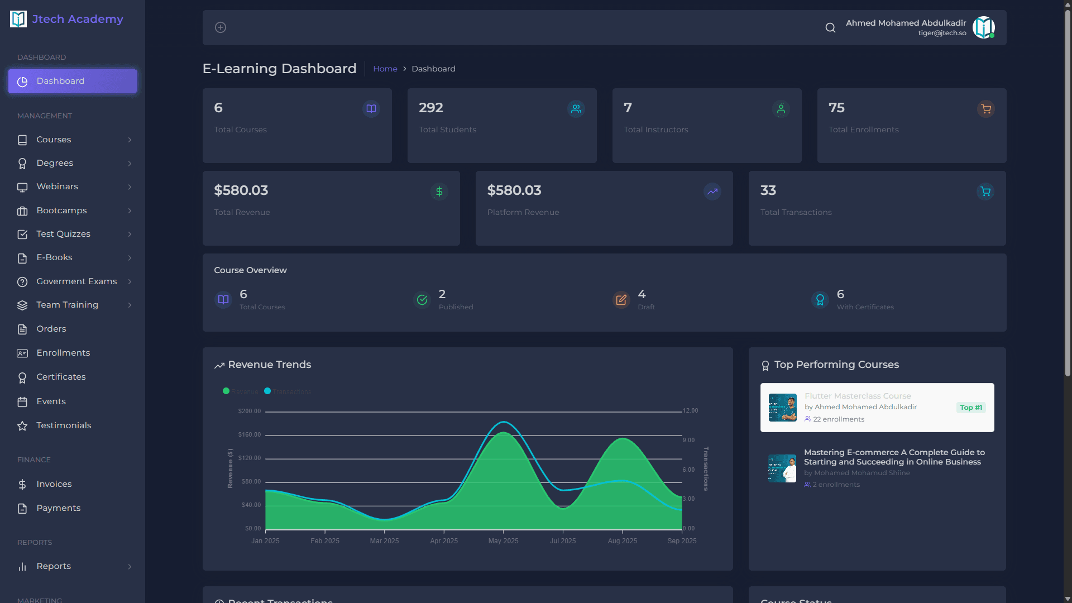
Task: Select the Dashboard pie chart icon
Action: 22,82
